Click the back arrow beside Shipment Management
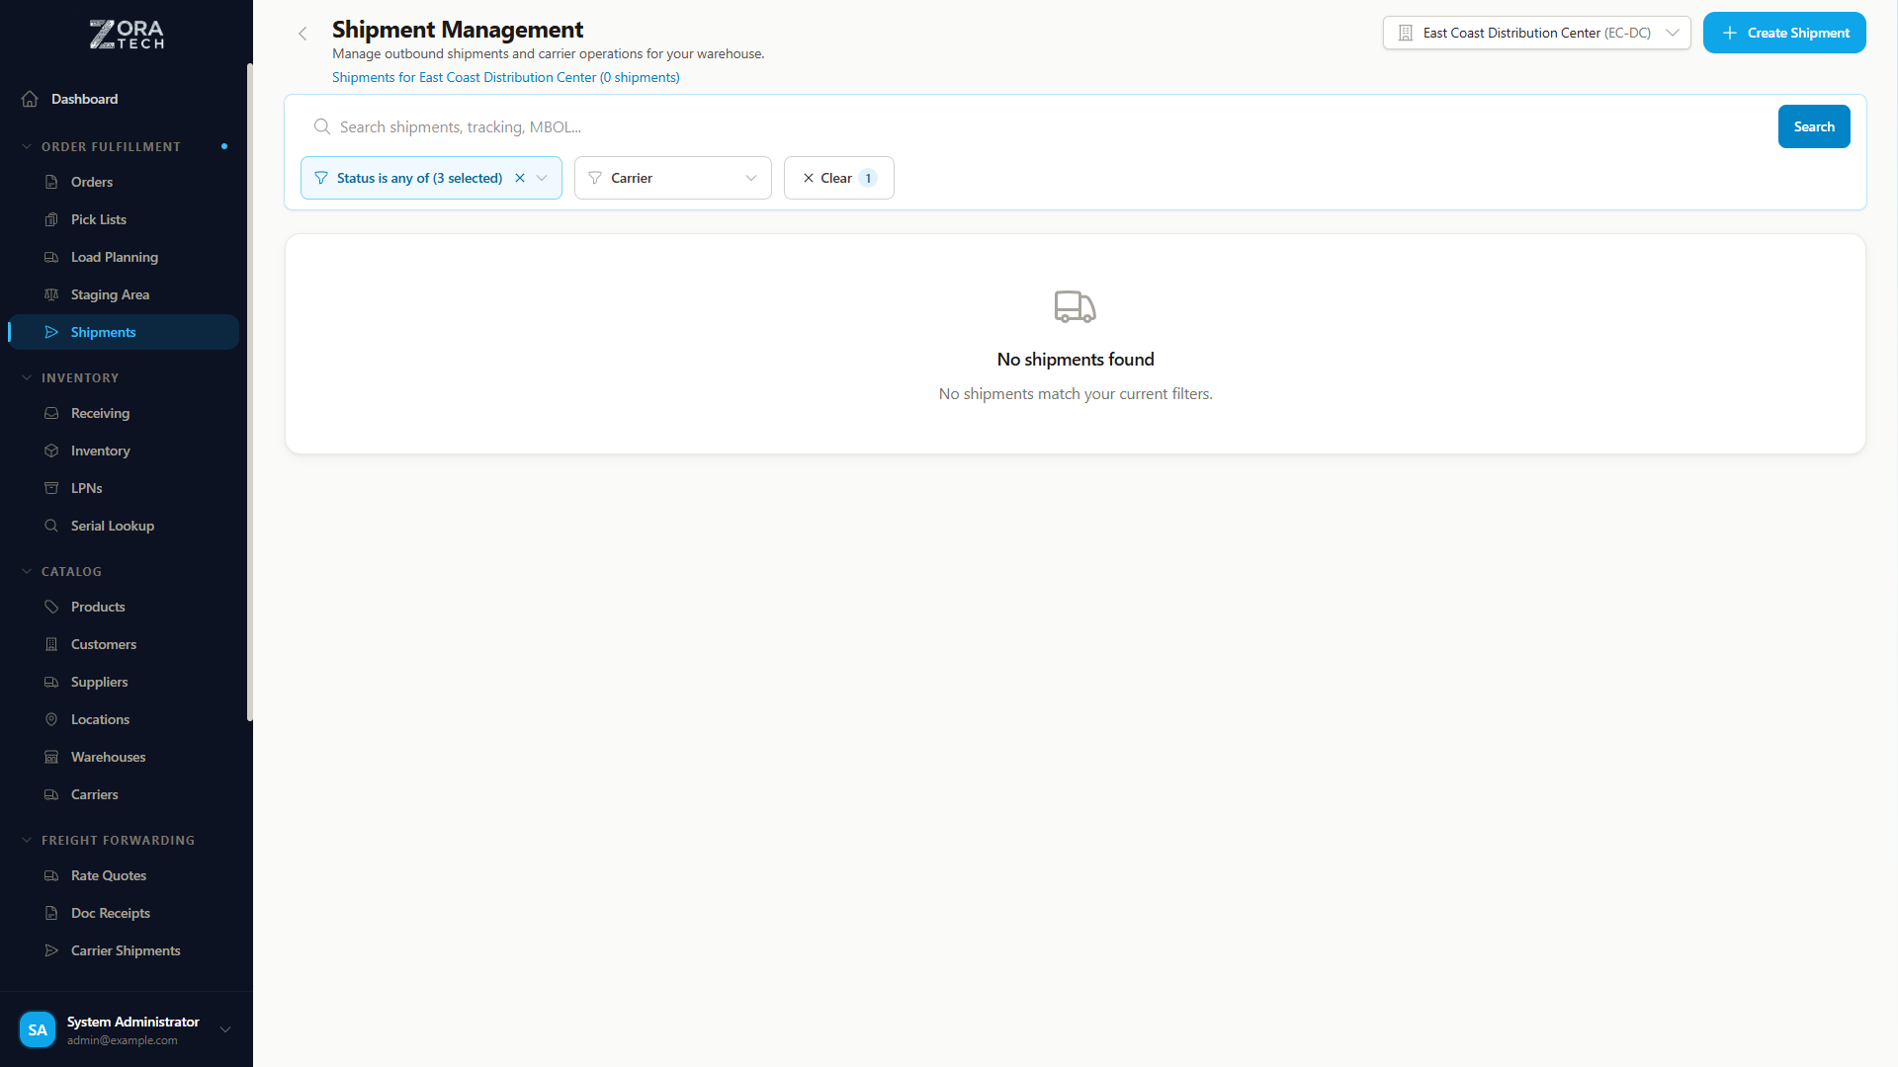This screenshot has height=1067, width=1898. [x=302, y=34]
